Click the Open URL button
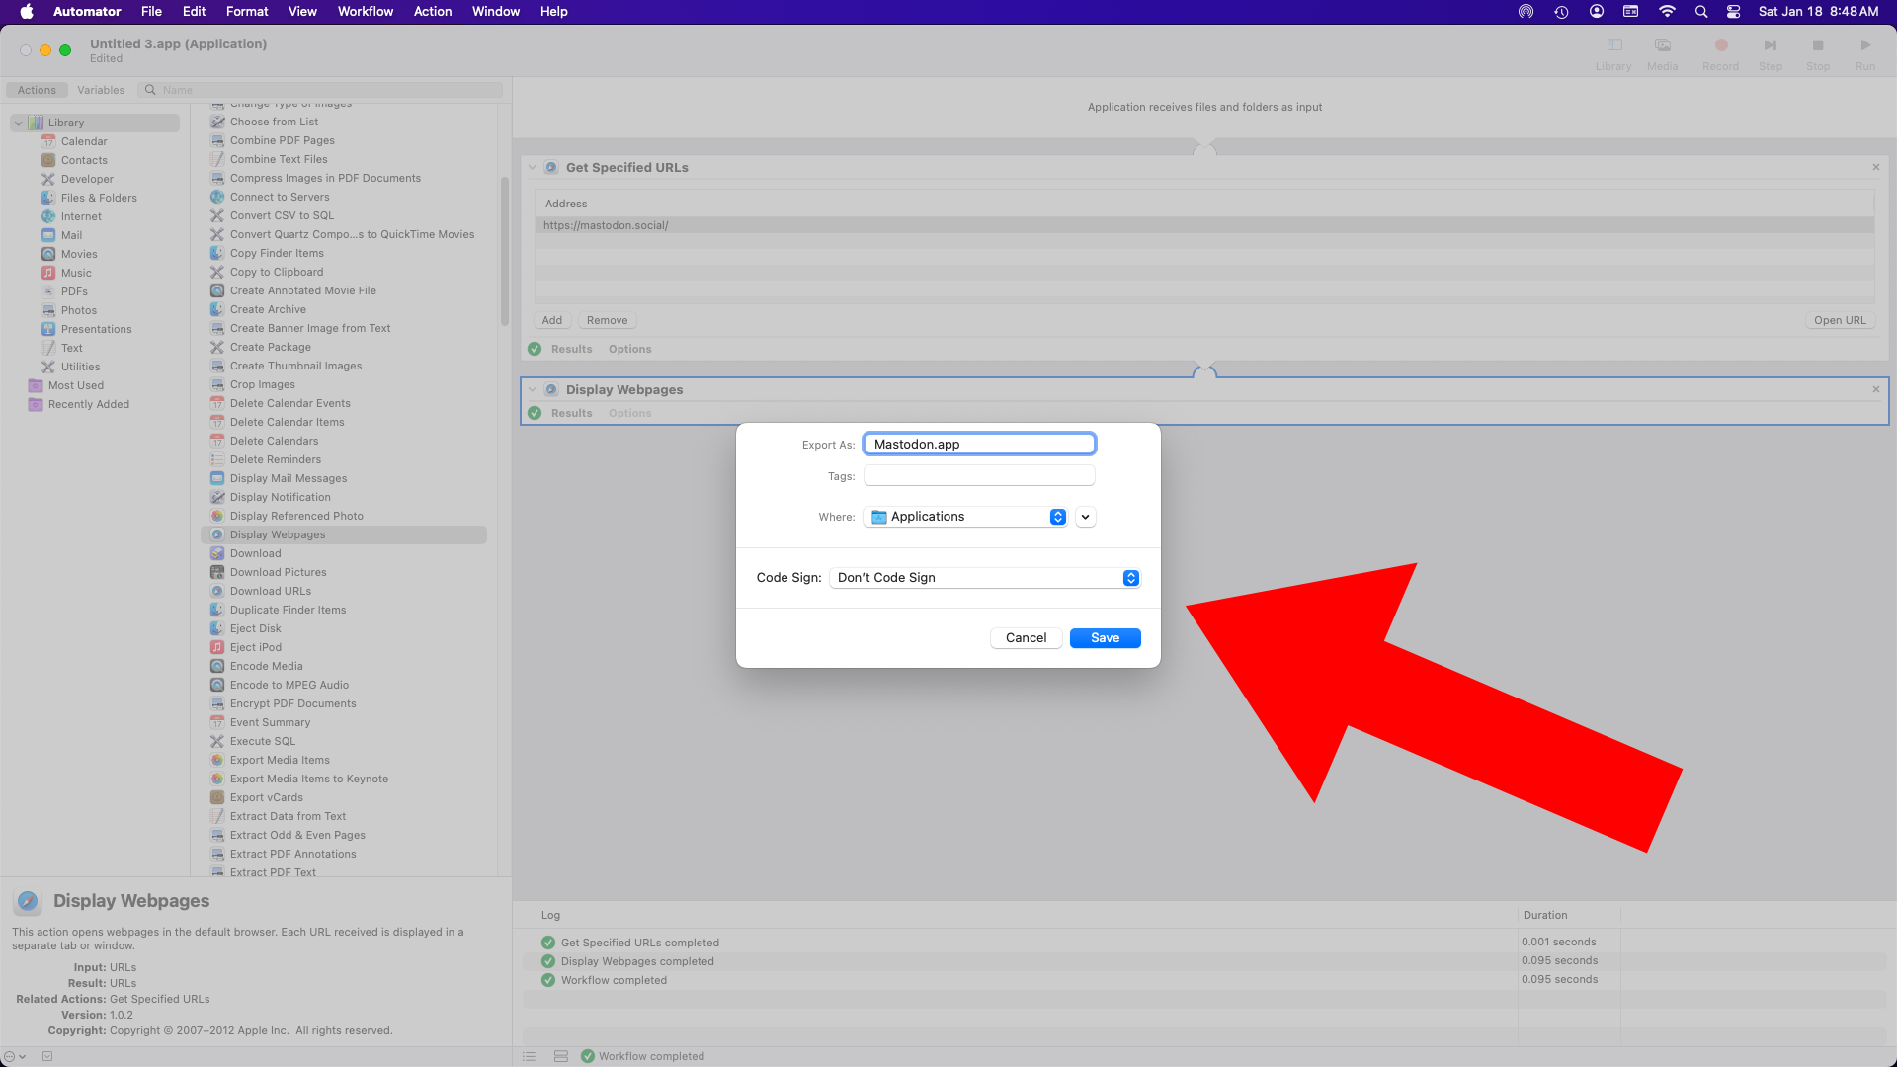 tap(1840, 320)
